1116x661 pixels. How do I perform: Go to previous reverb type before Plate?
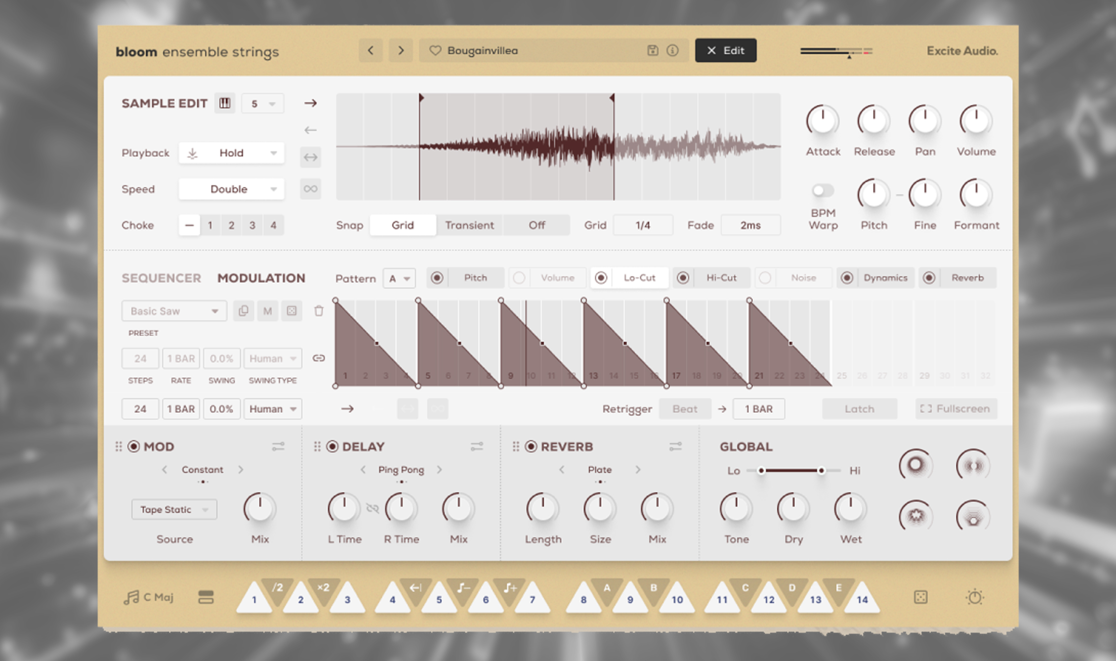coord(562,470)
